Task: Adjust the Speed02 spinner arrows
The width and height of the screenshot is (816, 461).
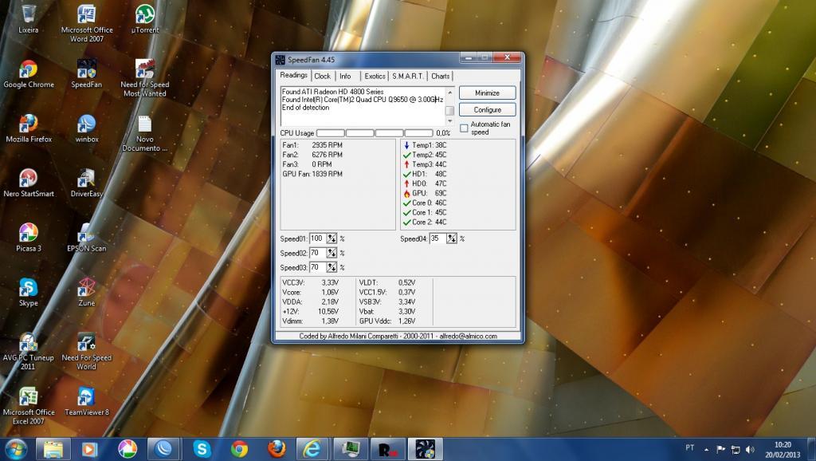Action: click(x=331, y=253)
